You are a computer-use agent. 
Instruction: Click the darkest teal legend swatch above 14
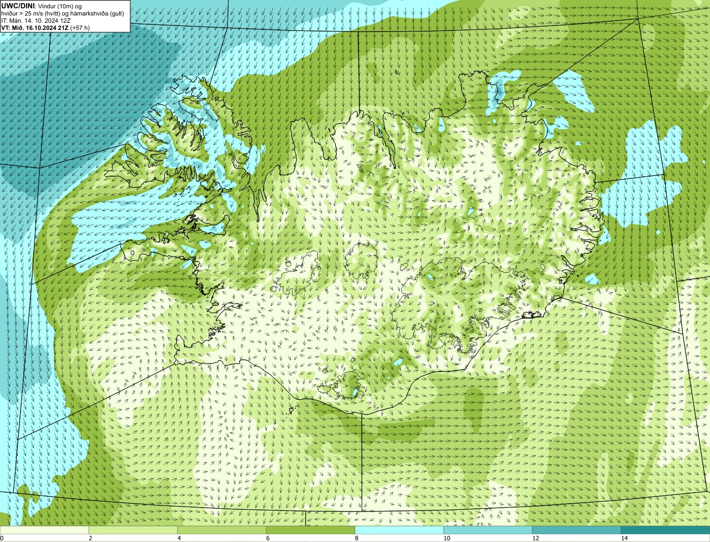coord(666,530)
